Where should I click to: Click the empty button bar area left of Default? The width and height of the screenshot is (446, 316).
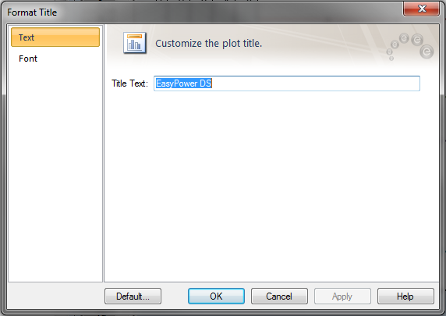(55, 296)
